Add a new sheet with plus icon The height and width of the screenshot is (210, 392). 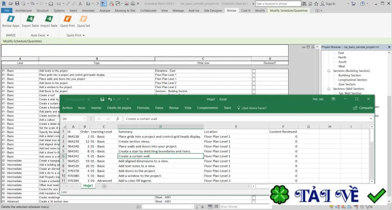pos(104,186)
